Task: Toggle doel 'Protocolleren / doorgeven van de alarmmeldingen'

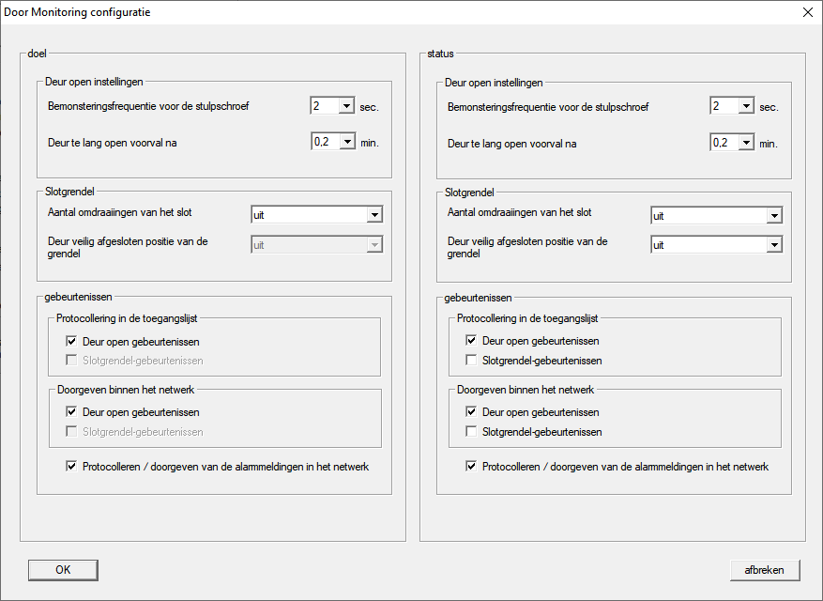Action: click(72, 467)
